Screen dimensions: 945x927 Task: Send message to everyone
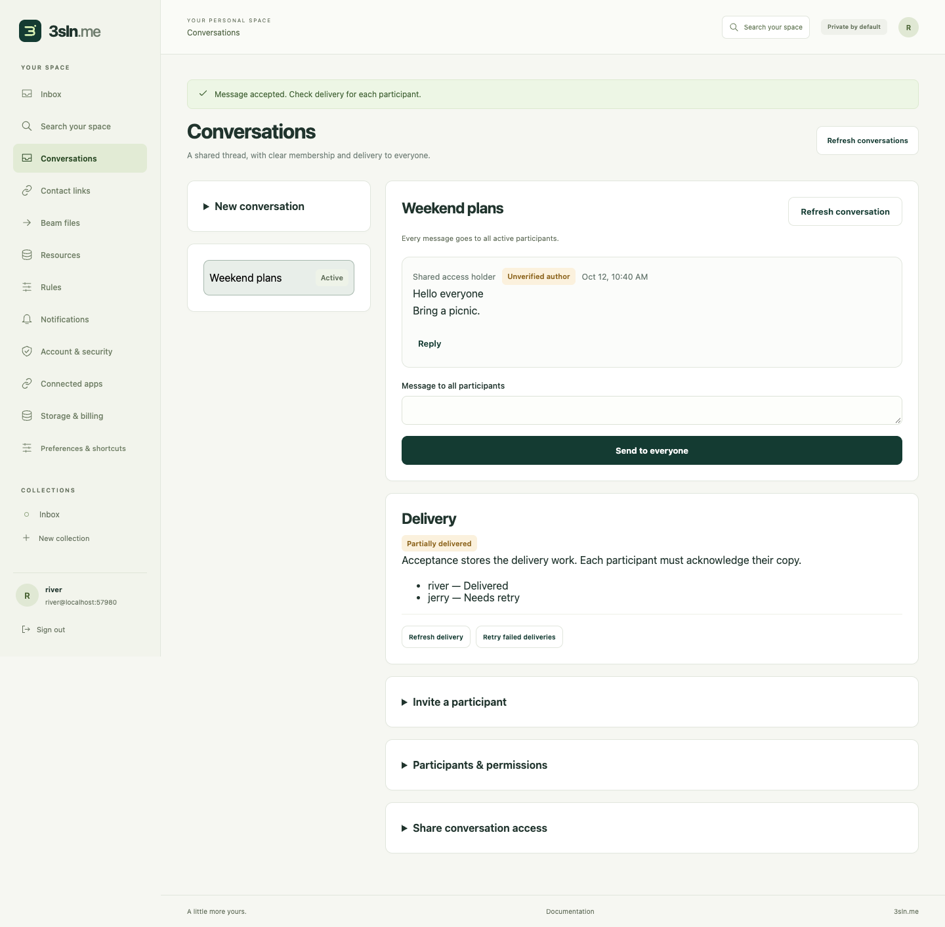coord(652,450)
